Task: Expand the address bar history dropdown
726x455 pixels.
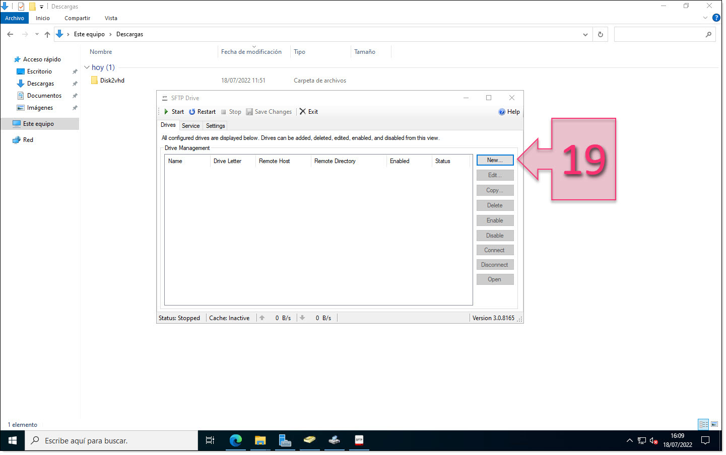Action: click(585, 34)
